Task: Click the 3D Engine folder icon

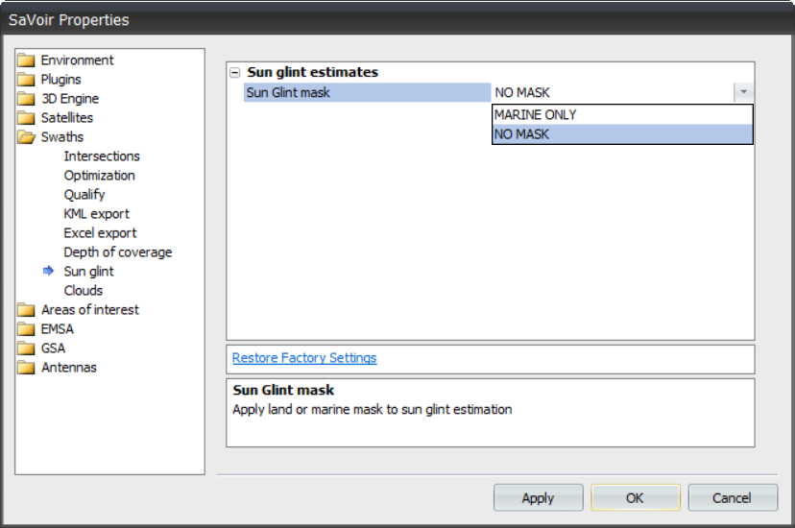Action: [26, 99]
